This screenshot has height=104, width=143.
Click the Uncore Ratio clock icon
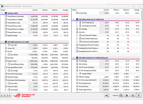coord(77,13)
